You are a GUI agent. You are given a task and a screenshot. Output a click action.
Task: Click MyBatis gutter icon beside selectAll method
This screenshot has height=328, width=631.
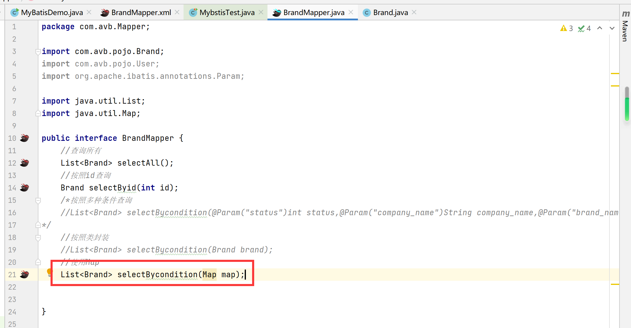coord(25,163)
